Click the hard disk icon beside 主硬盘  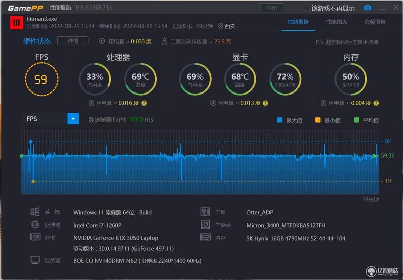point(205,225)
